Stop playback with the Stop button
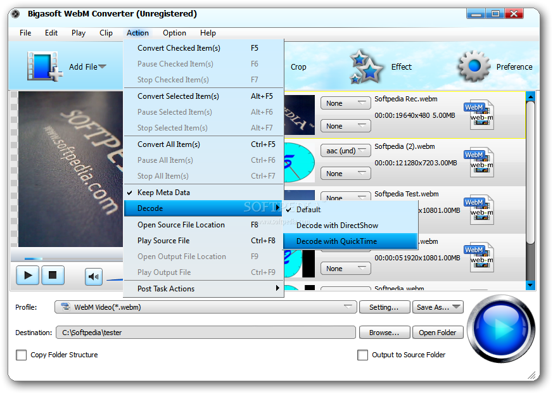The image size is (553, 394). pos(53,275)
